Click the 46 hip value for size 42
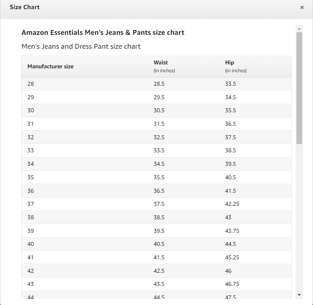 [x=228, y=271]
